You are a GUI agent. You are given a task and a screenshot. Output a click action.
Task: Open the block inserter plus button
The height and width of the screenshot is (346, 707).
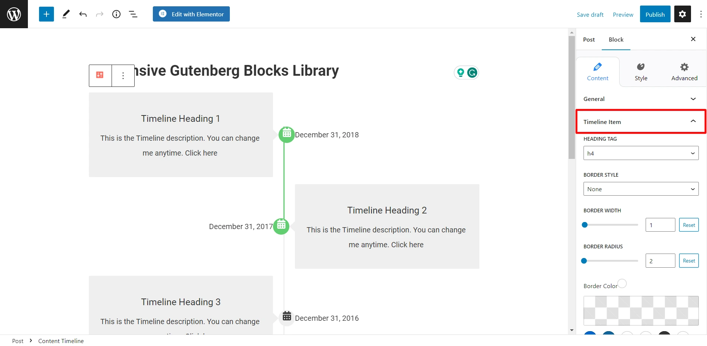tap(46, 14)
